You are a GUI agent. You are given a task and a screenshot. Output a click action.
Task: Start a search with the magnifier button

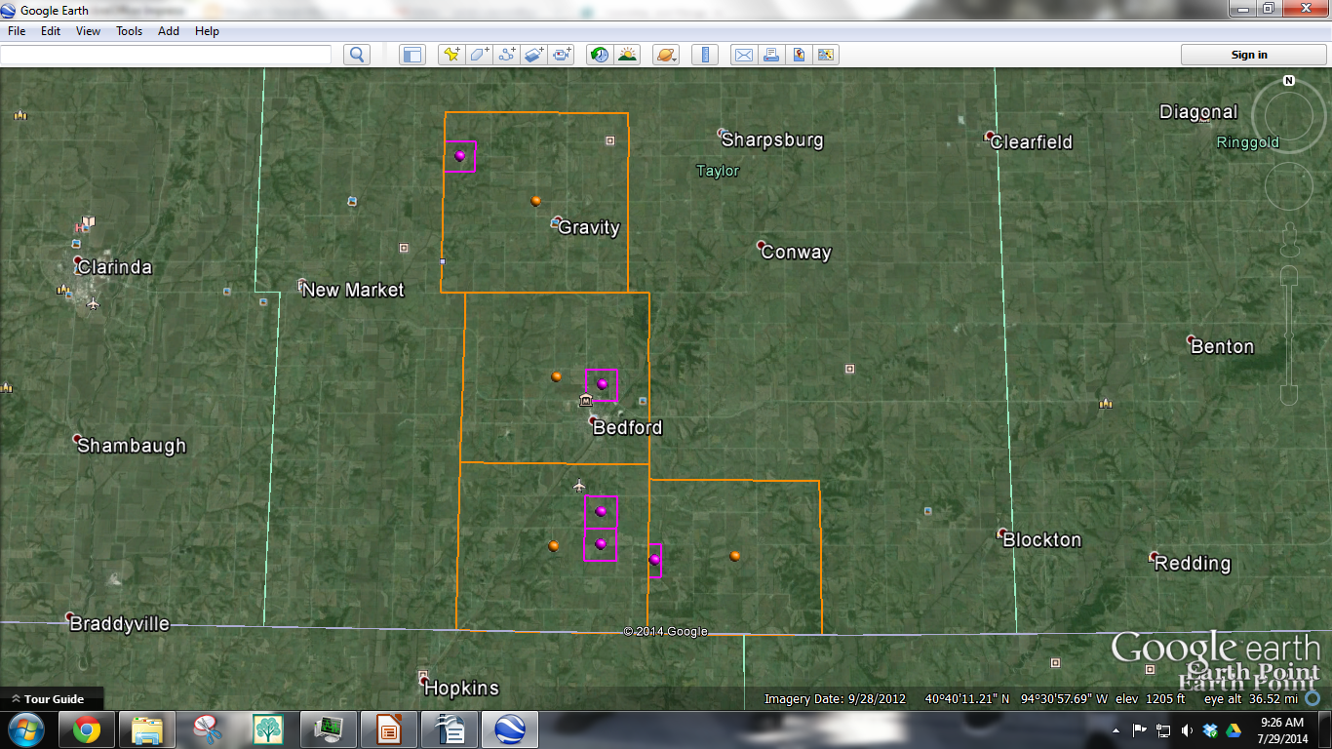click(x=356, y=55)
